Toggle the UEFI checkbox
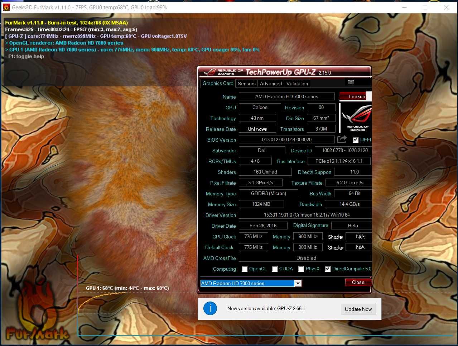This screenshot has height=346, width=458. (356, 140)
